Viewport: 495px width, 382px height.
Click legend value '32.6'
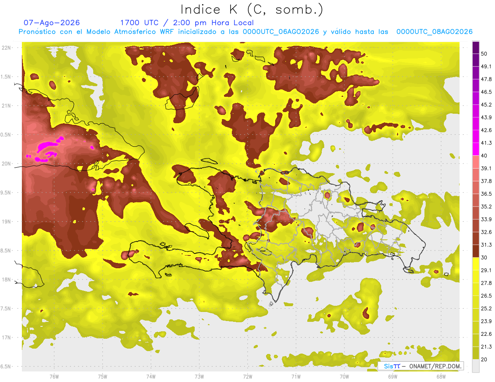tap(486, 232)
